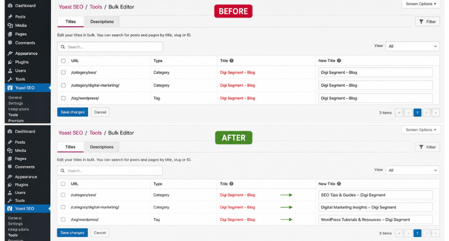Open Pages icon in the BEFORE panel sidebar
Image resolution: width=449 pixels, height=241 pixels.
[x=10, y=34]
